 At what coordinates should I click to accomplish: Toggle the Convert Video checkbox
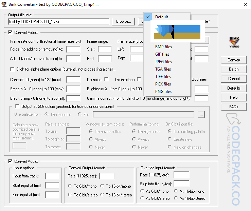click(10, 33)
